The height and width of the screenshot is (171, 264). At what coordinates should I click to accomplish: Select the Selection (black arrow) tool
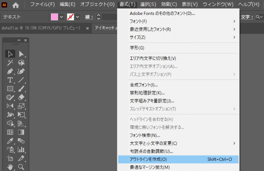coord(10,54)
